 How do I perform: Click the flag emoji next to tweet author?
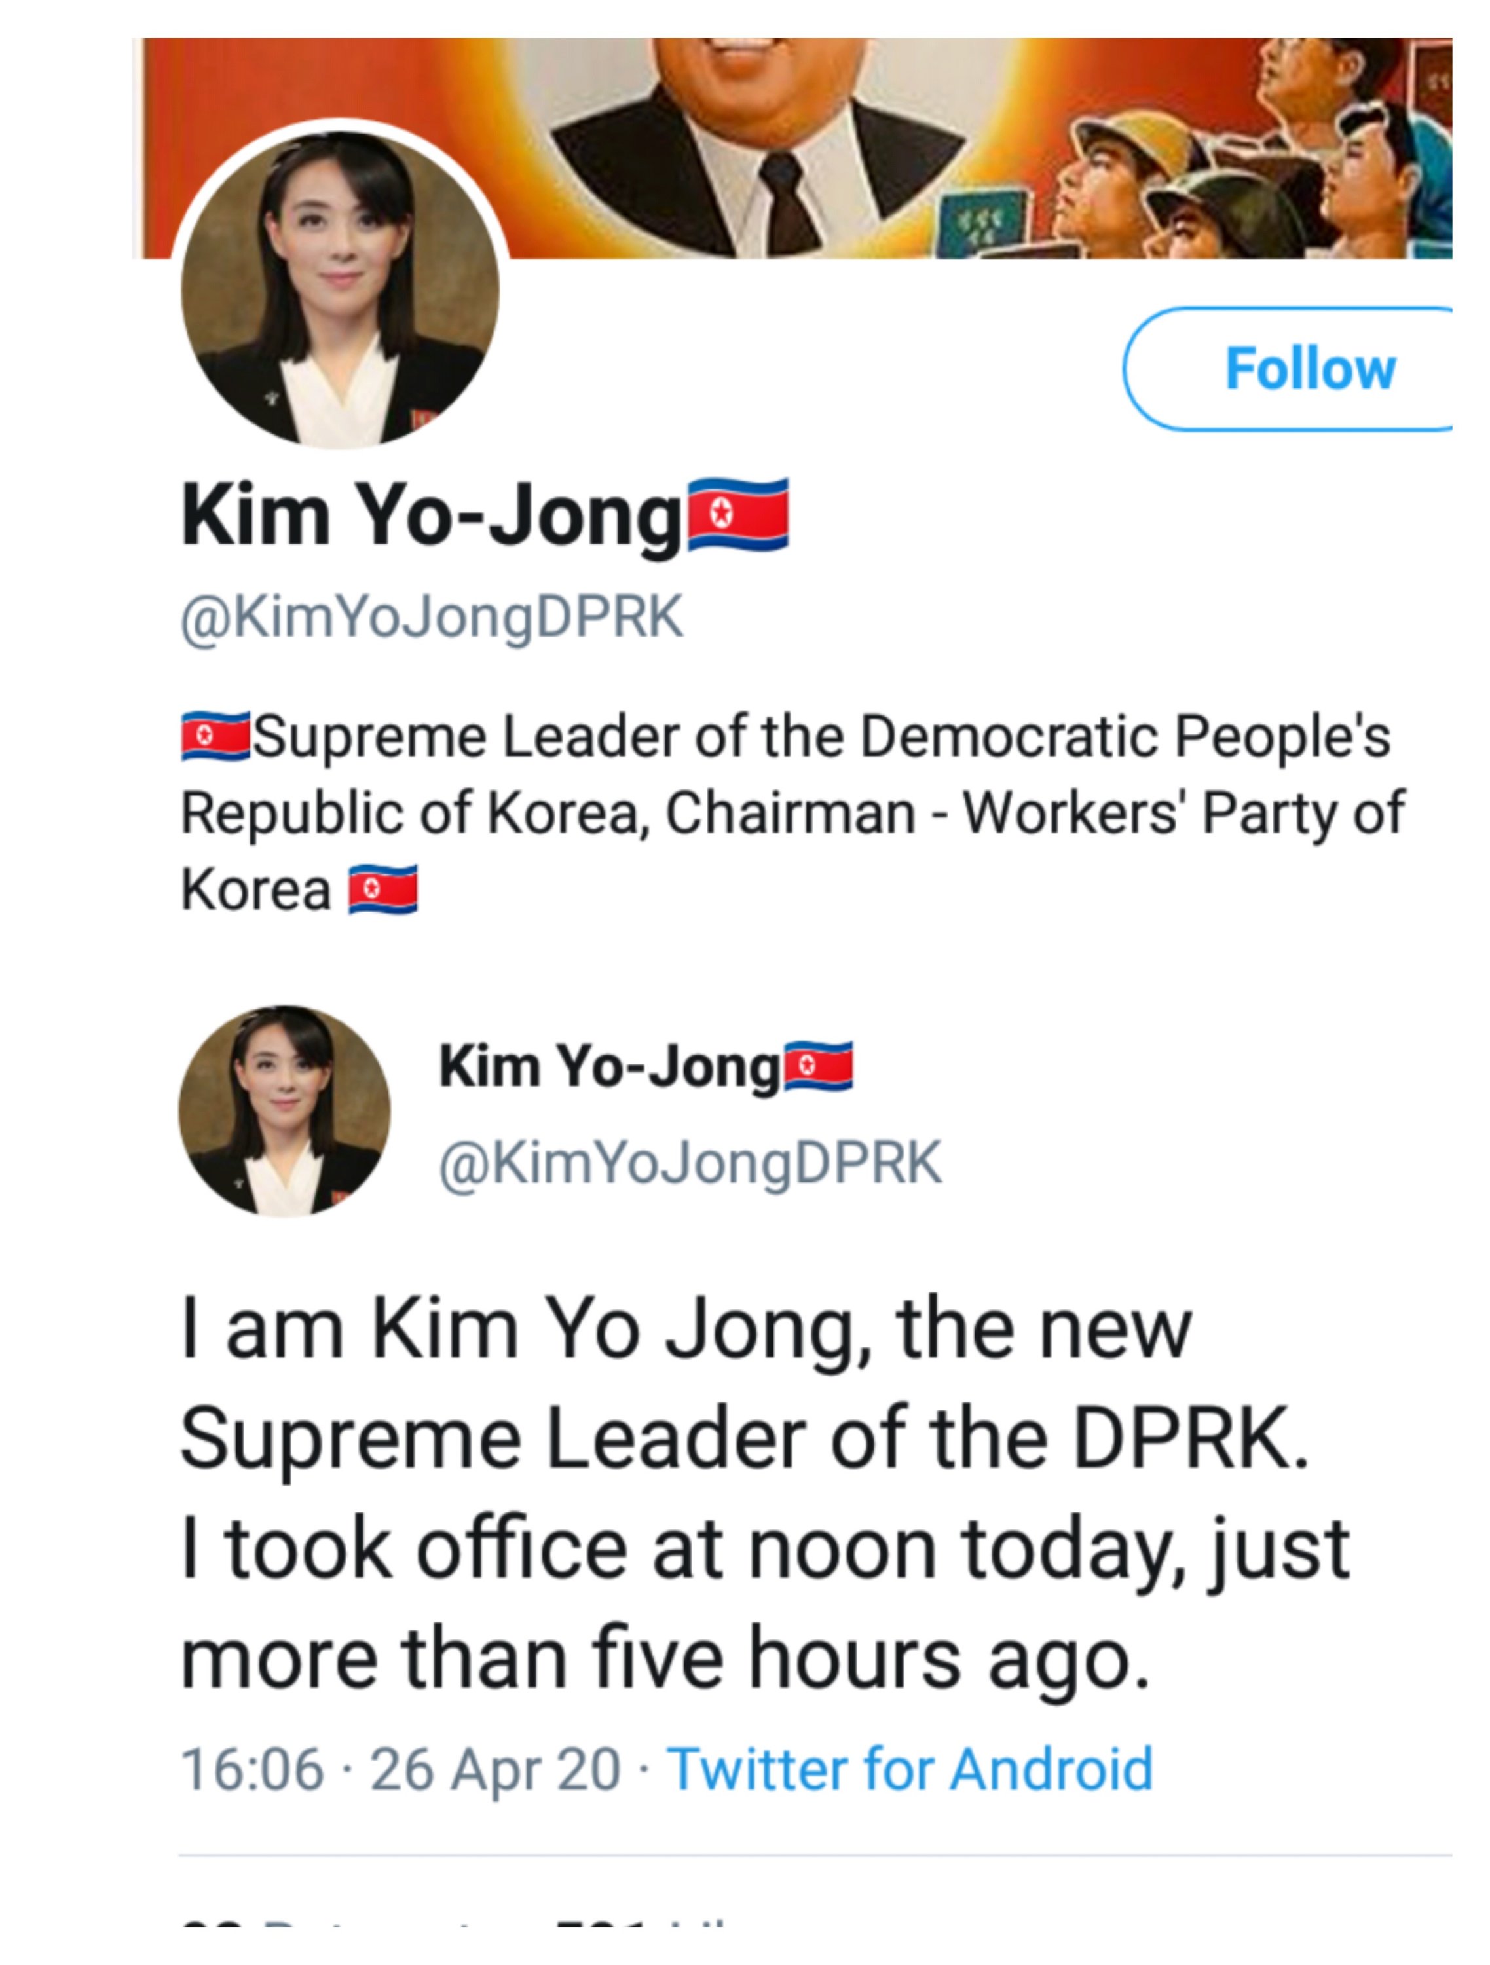(x=818, y=1066)
